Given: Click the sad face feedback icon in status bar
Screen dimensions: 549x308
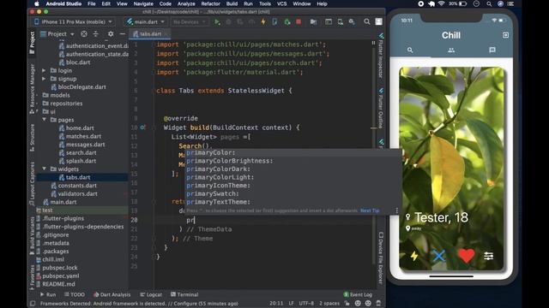Looking at the screenshot, I should (368, 303).
